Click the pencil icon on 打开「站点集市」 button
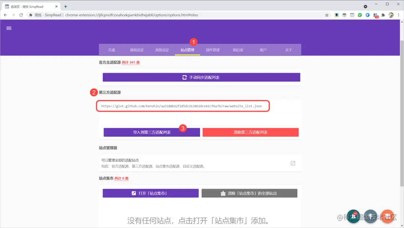This screenshot has height=228, width=404. tap(133, 193)
